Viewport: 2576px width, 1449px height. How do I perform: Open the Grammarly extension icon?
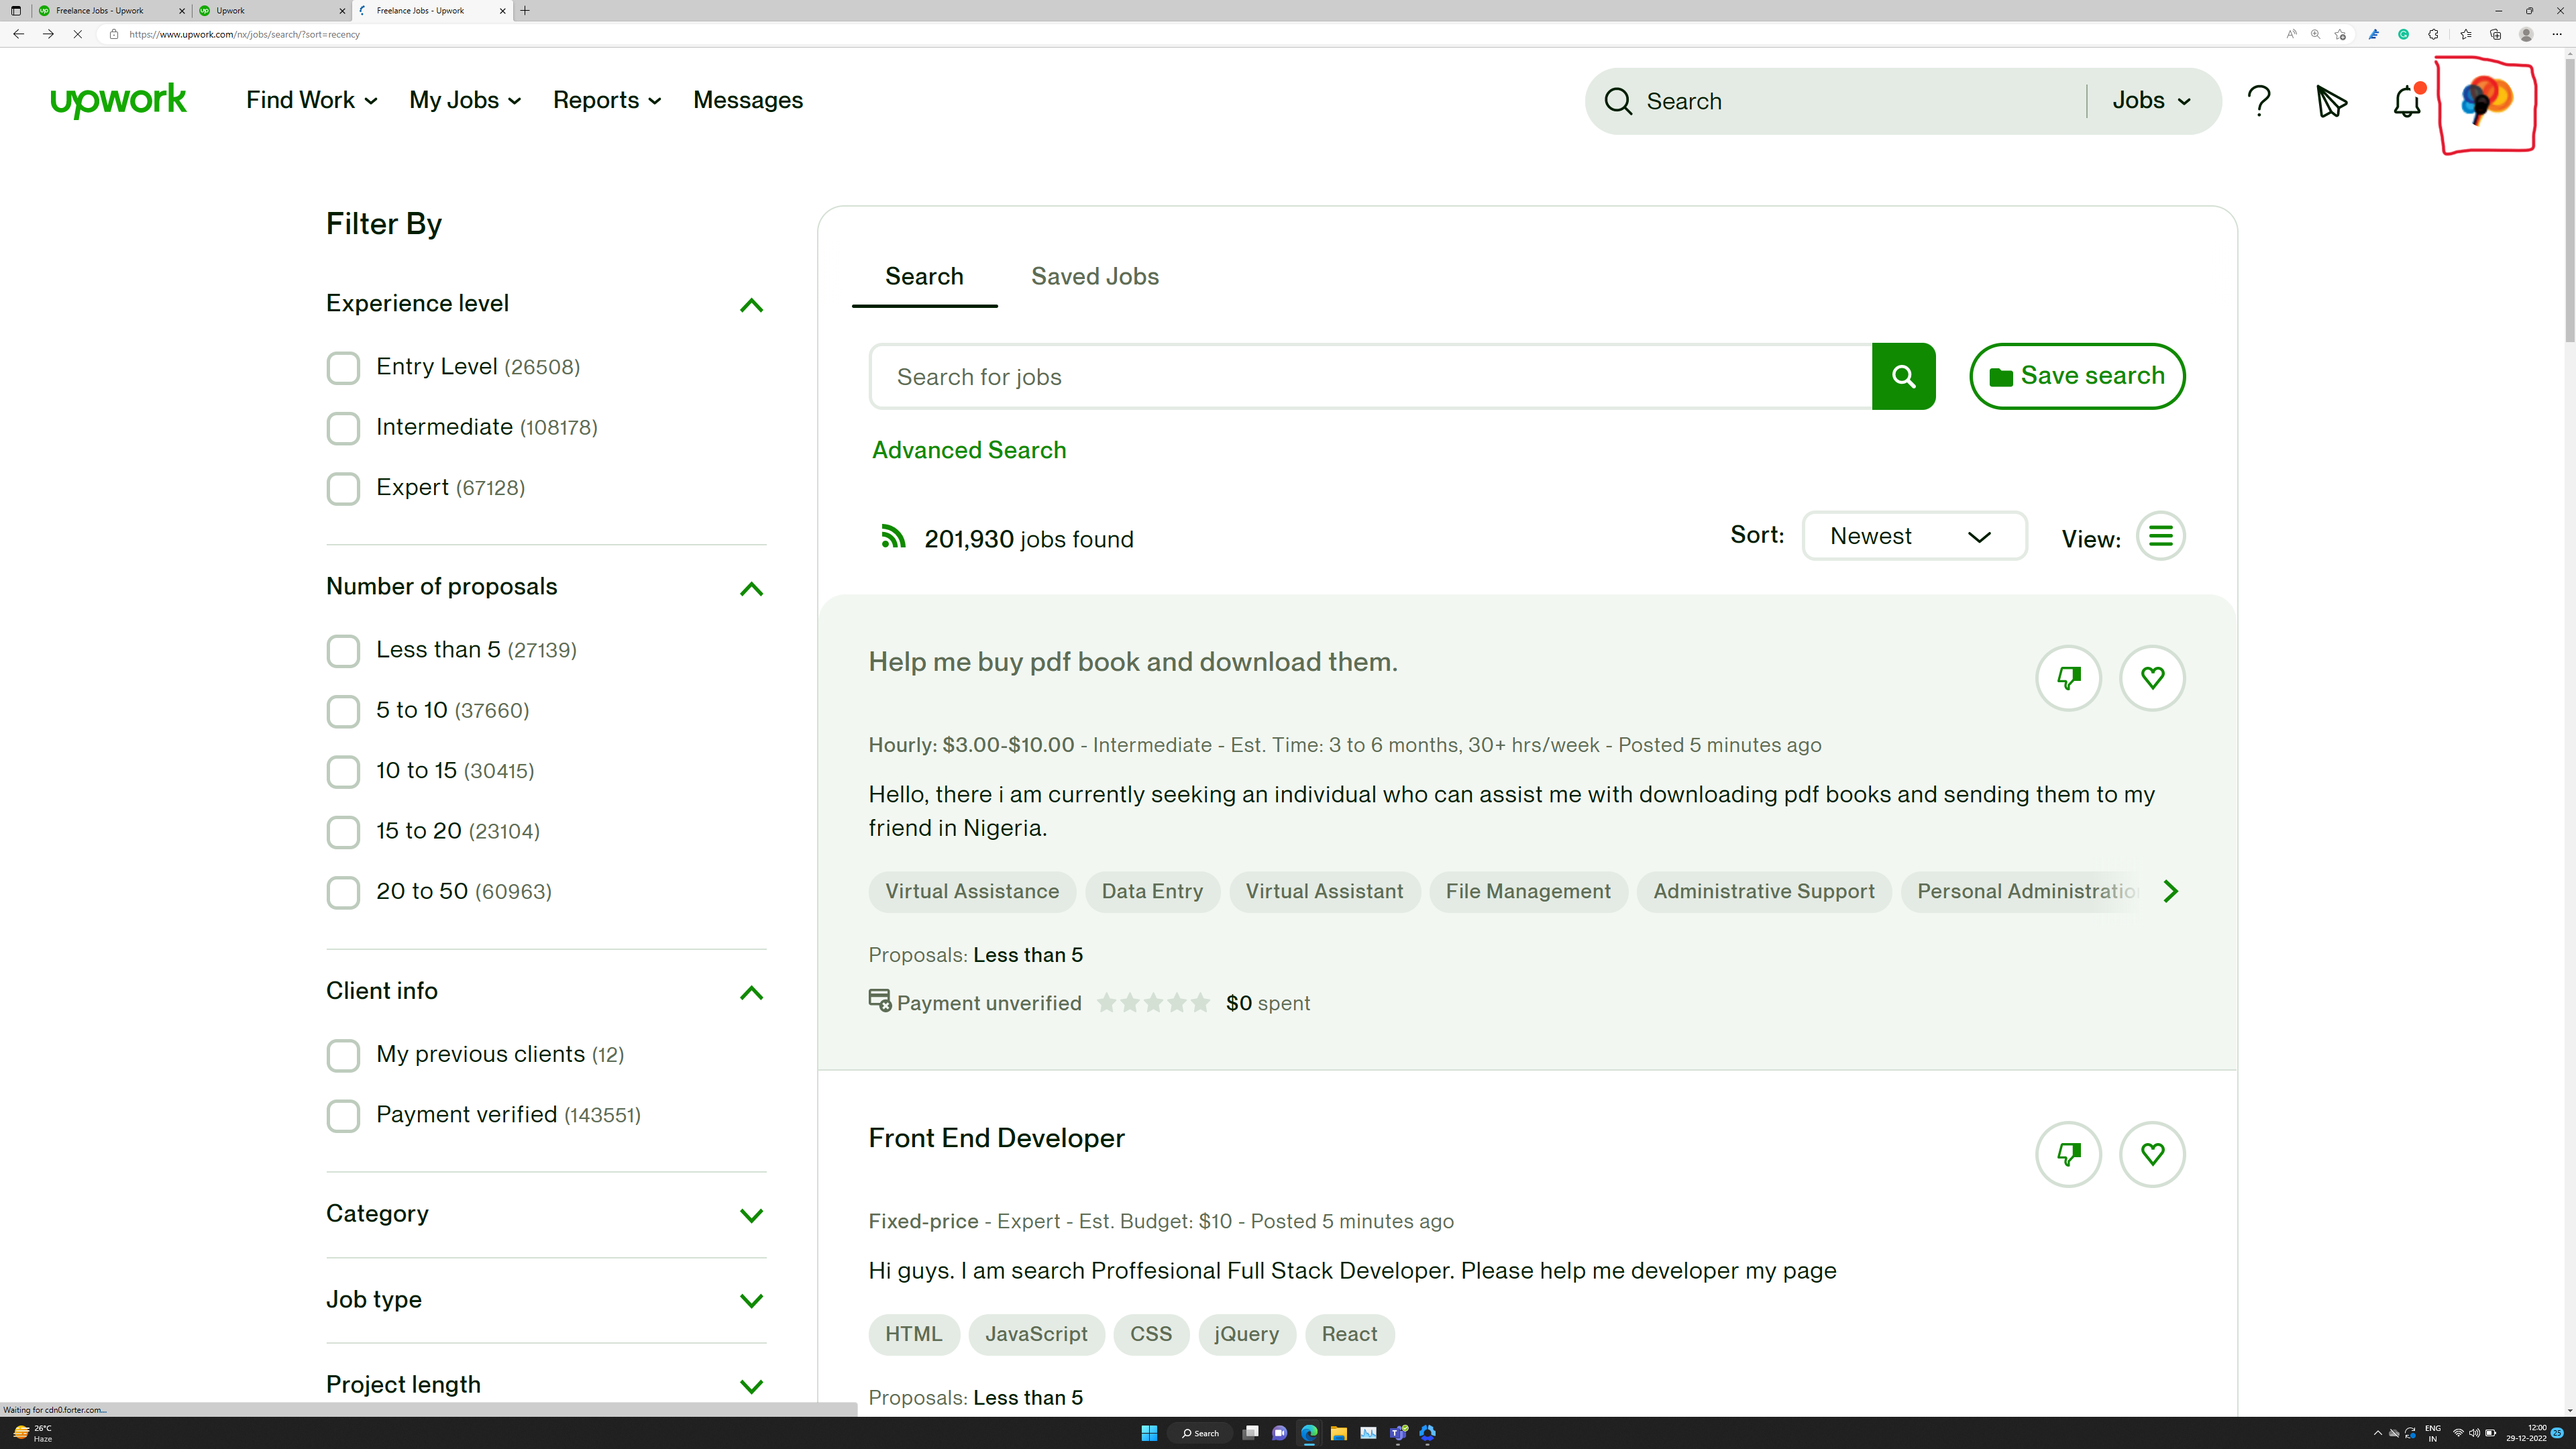pos(2403,34)
